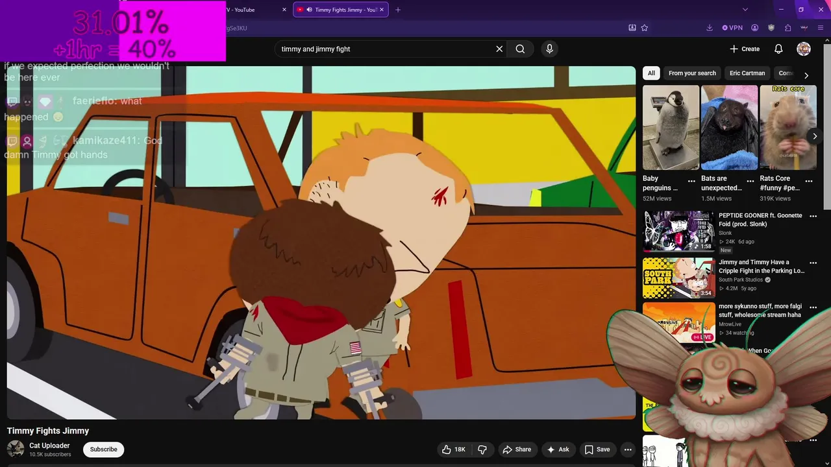Open the 'Baby penguins' Short thumbnail
The width and height of the screenshot is (831, 467).
point(671,128)
